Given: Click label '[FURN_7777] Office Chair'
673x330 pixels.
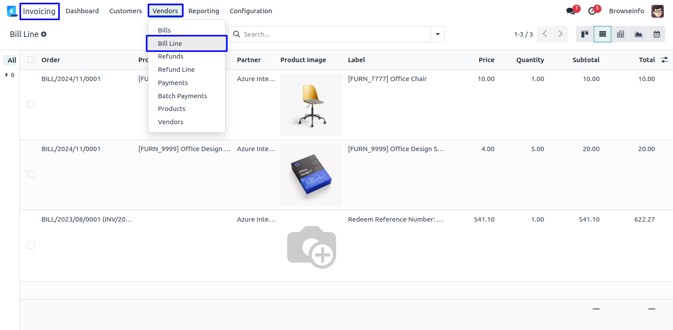Looking at the screenshot, I should click(x=387, y=79).
